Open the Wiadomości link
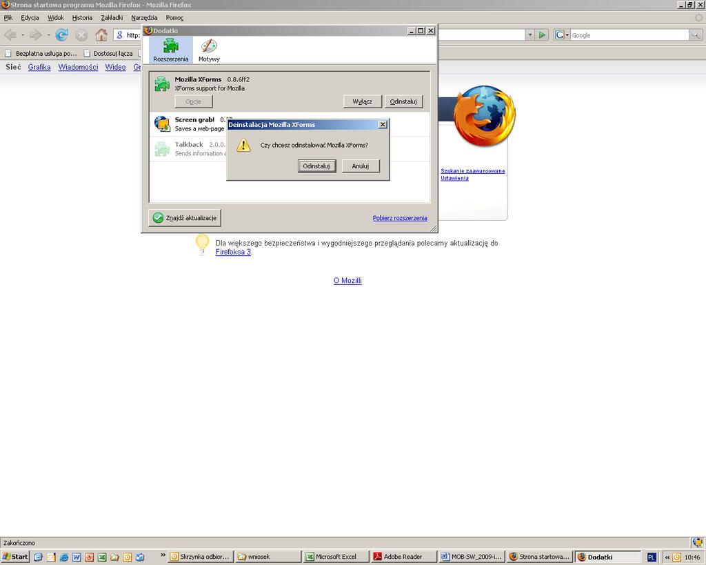The height and width of the screenshot is (565, 706). pyautogui.click(x=78, y=67)
